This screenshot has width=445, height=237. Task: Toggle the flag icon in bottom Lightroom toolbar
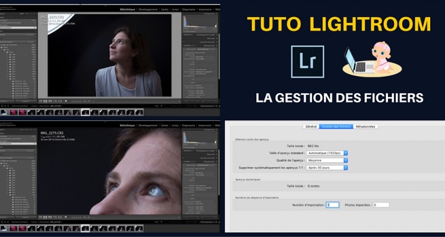tap(66, 217)
